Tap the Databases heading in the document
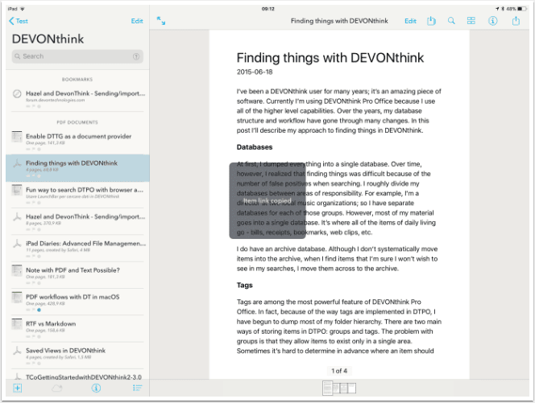The width and height of the screenshot is (535, 403). tap(255, 147)
